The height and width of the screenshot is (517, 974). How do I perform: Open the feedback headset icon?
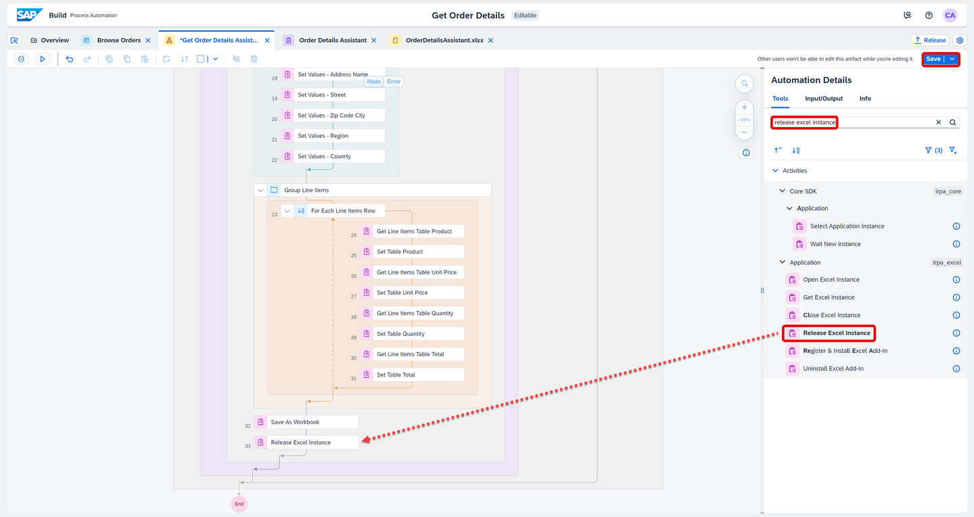(x=908, y=15)
